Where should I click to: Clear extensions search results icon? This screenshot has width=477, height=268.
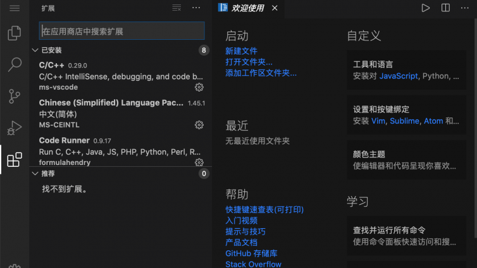(177, 8)
